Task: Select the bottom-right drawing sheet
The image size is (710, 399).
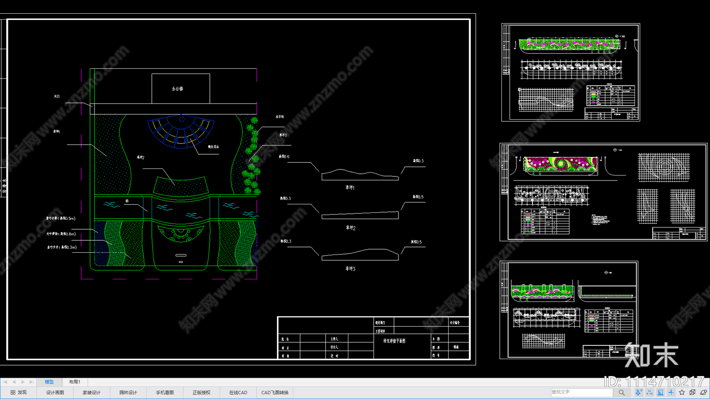Action: tap(569, 310)
